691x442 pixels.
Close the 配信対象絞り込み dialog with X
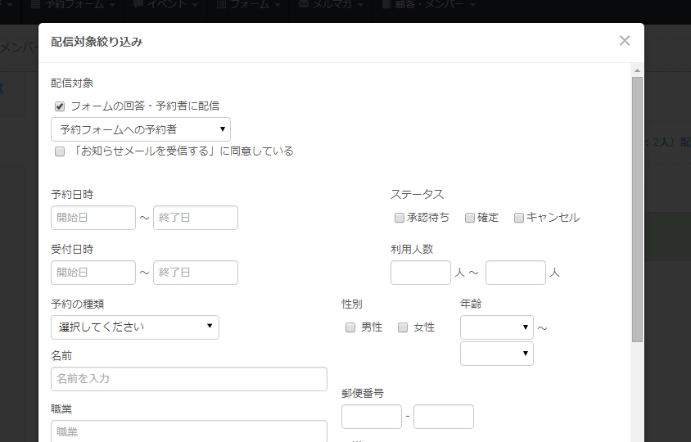[625, 41]
